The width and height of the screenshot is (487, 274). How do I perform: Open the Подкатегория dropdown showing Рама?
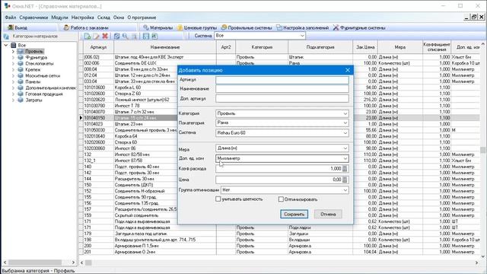pos(345,123)
